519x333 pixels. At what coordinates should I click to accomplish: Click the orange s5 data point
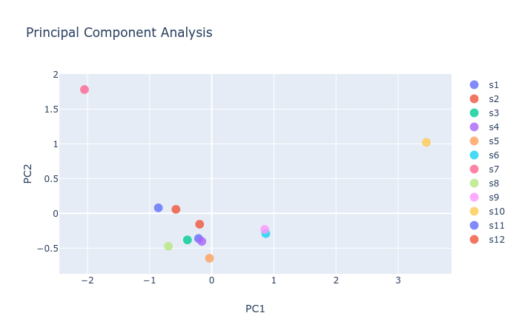[209, 258]
